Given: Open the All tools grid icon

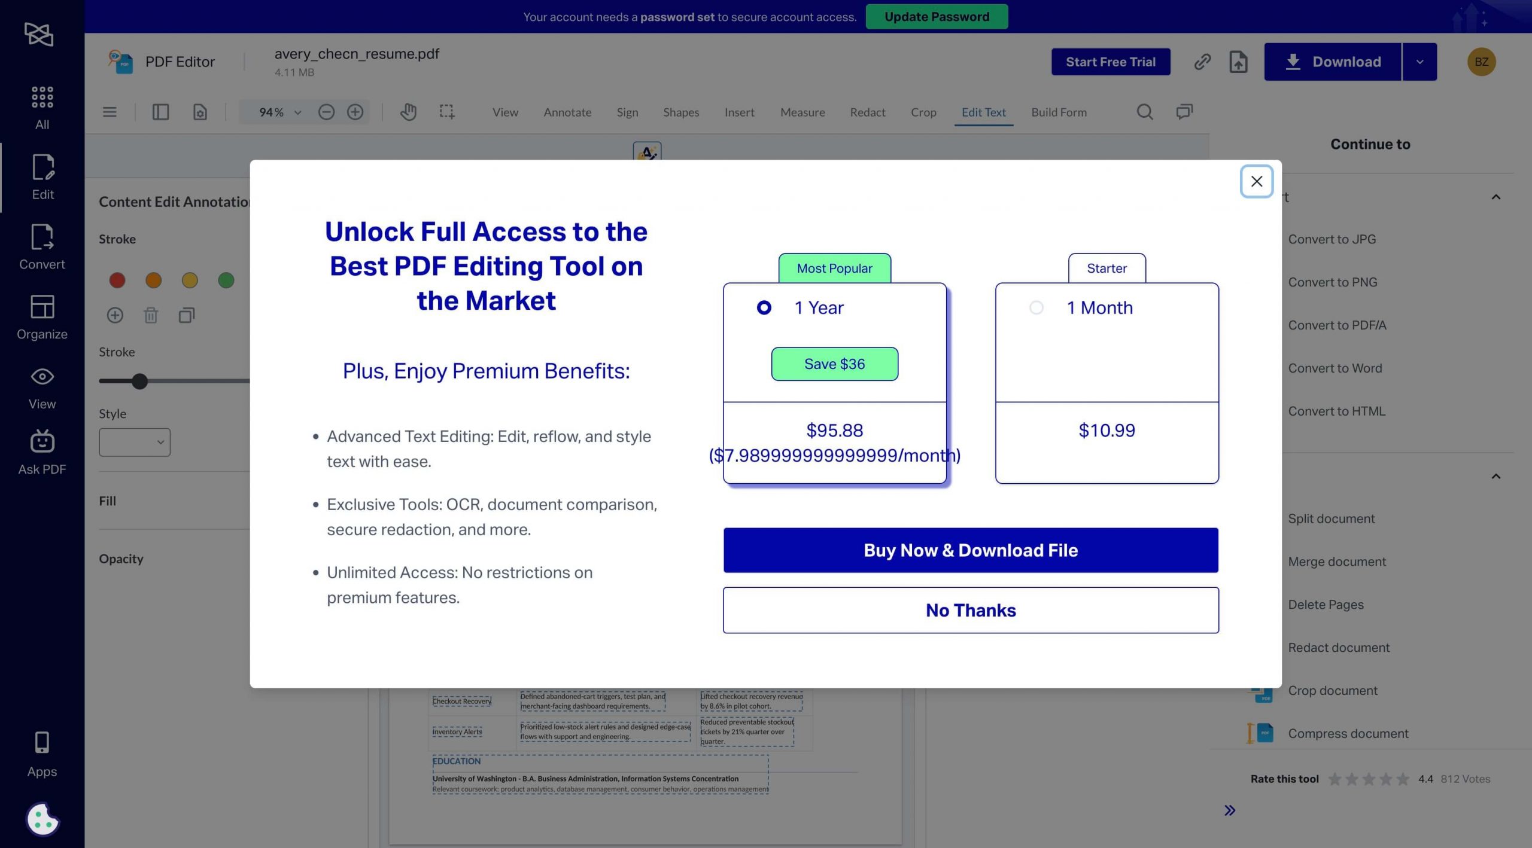Looking at the screenshot, I should (42, 108).
